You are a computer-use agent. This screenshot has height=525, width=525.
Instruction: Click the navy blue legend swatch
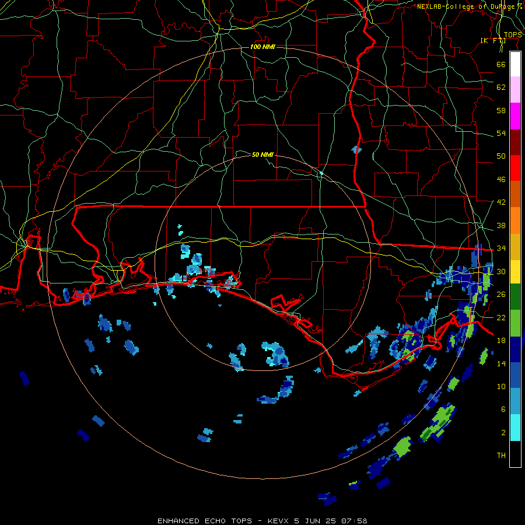(x=515, y=349)
